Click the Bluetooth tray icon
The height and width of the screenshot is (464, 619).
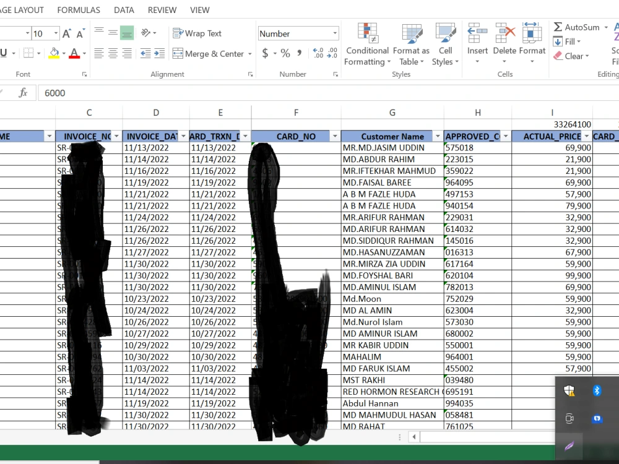pos(597,390)
